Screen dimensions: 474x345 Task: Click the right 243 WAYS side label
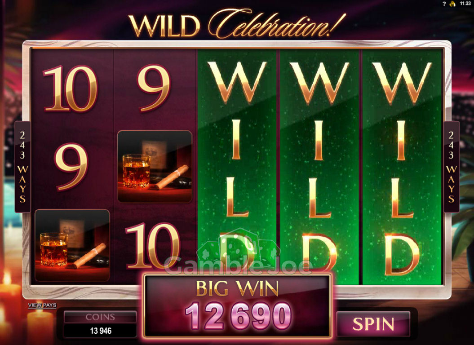coord(452,167)
